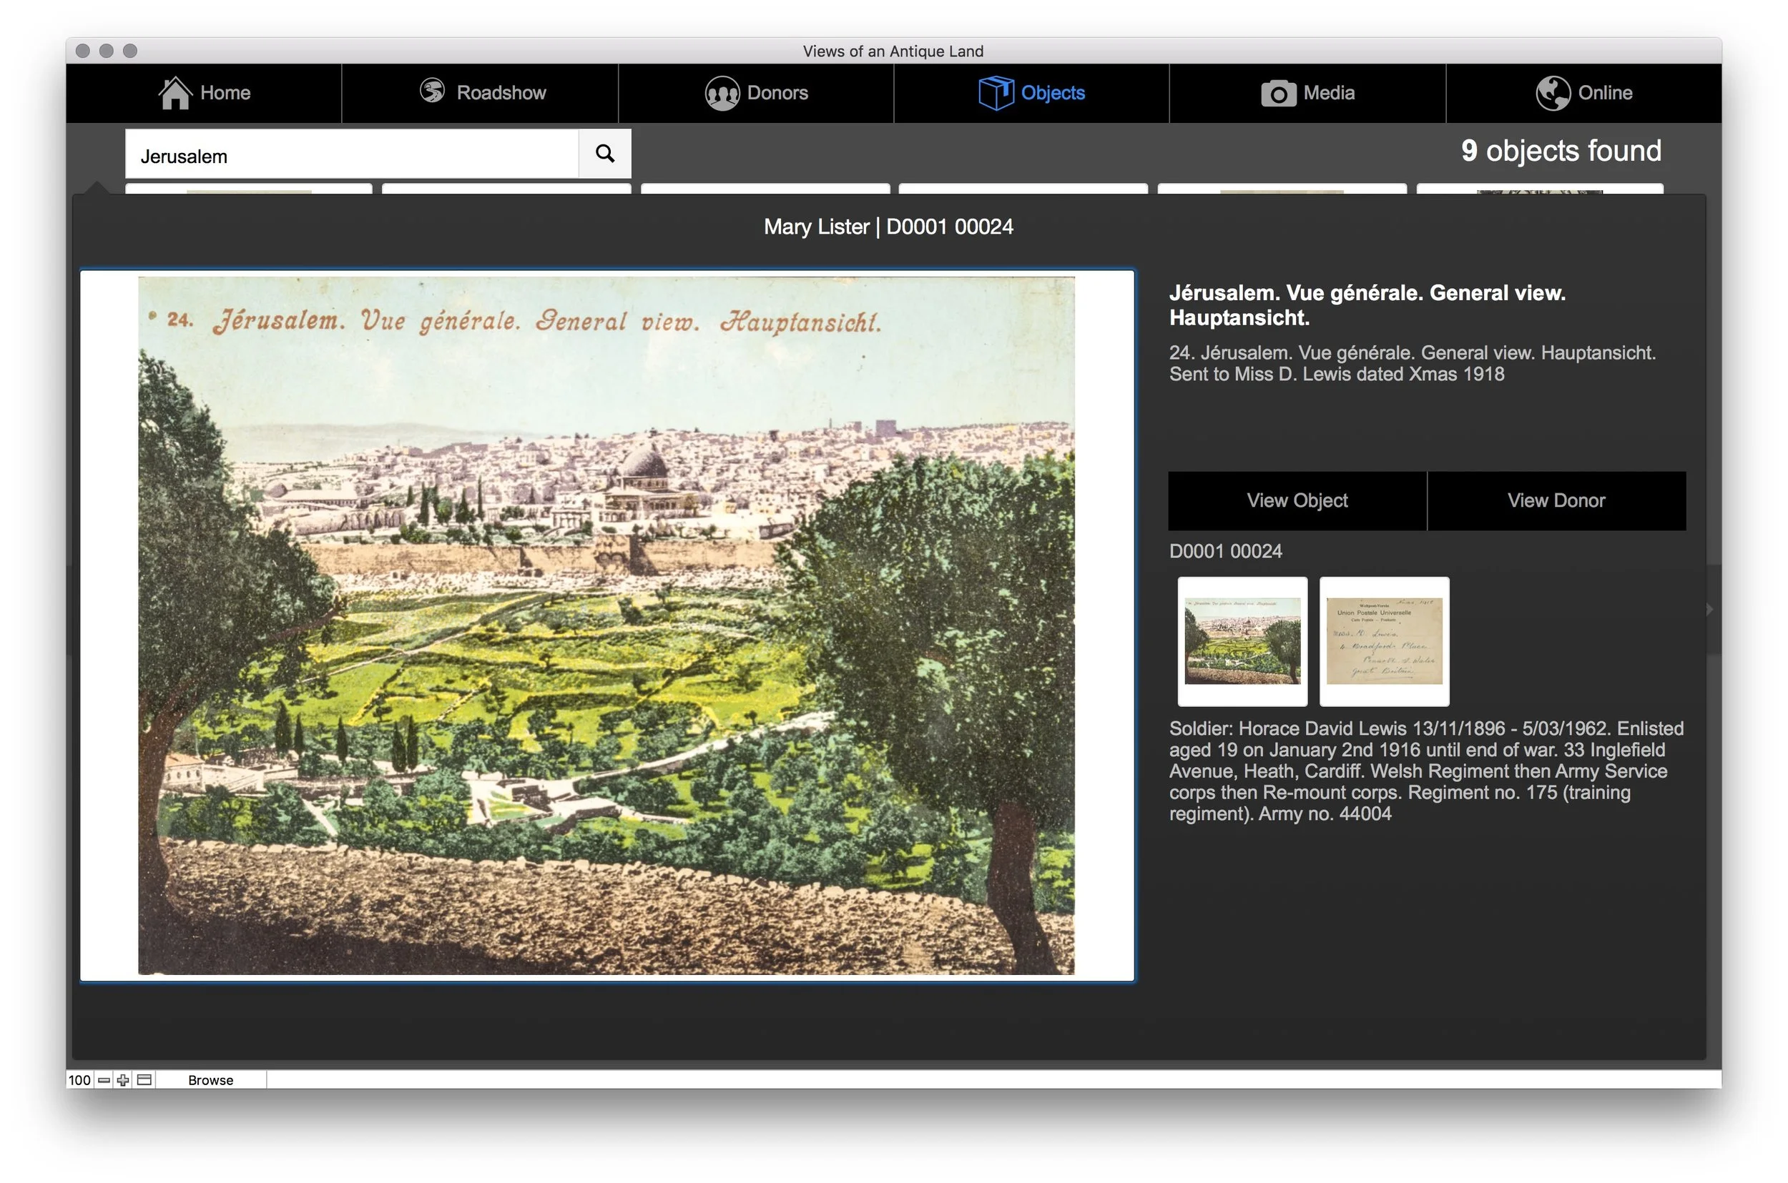
Task: Click the '9 objects found' text
Action: (x=1561, y=151)
